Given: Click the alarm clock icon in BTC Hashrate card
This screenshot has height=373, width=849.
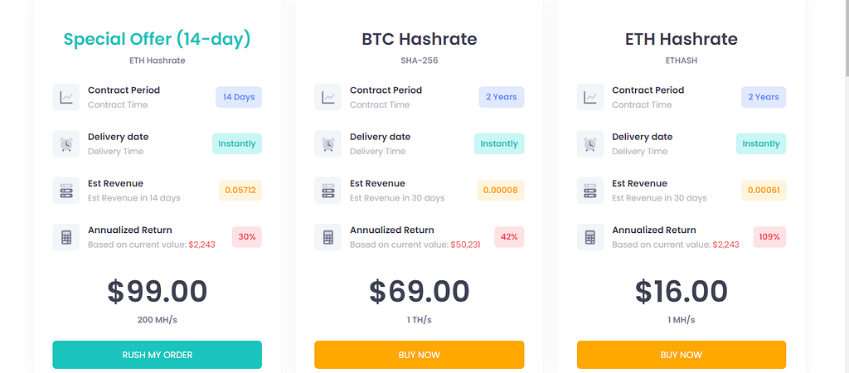Looking at the screenshot, I should point(328,144).
